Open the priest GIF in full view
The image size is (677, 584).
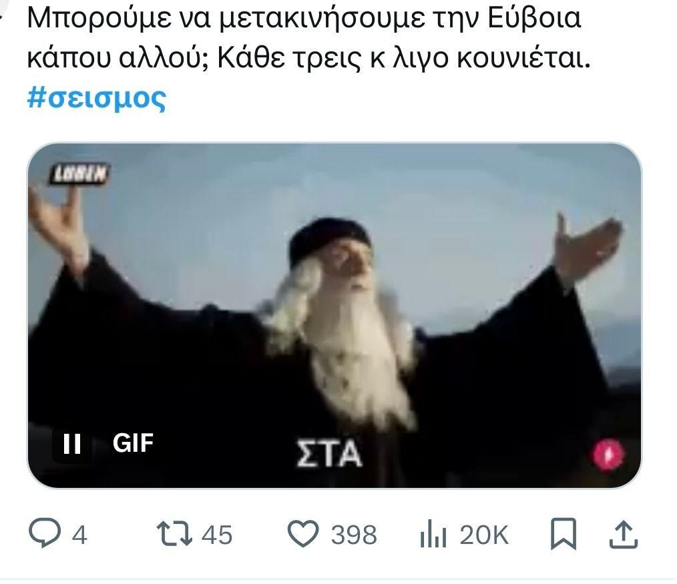click(334, 315)
